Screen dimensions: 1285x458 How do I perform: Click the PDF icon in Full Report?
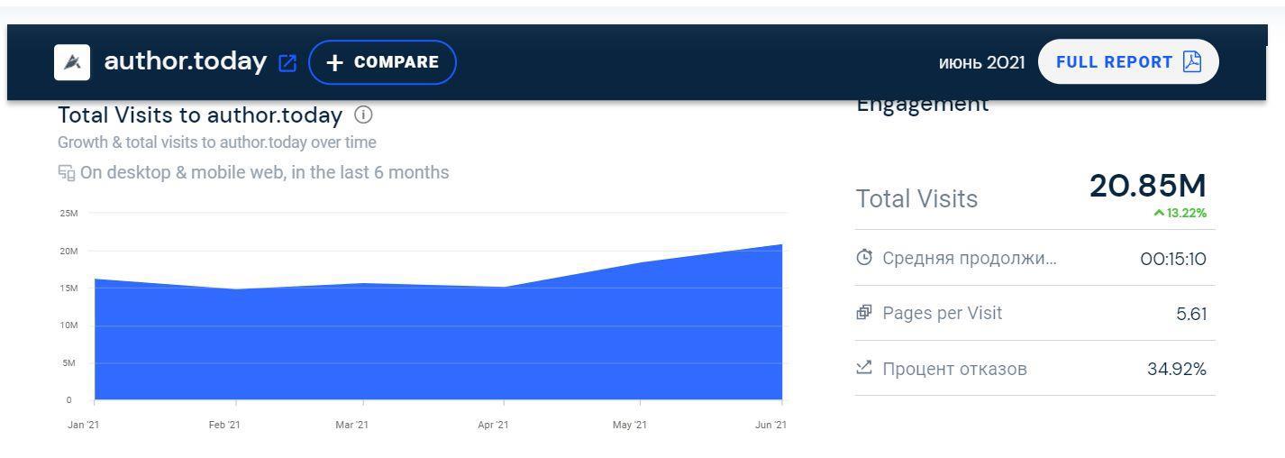(x=1192, y=62)
